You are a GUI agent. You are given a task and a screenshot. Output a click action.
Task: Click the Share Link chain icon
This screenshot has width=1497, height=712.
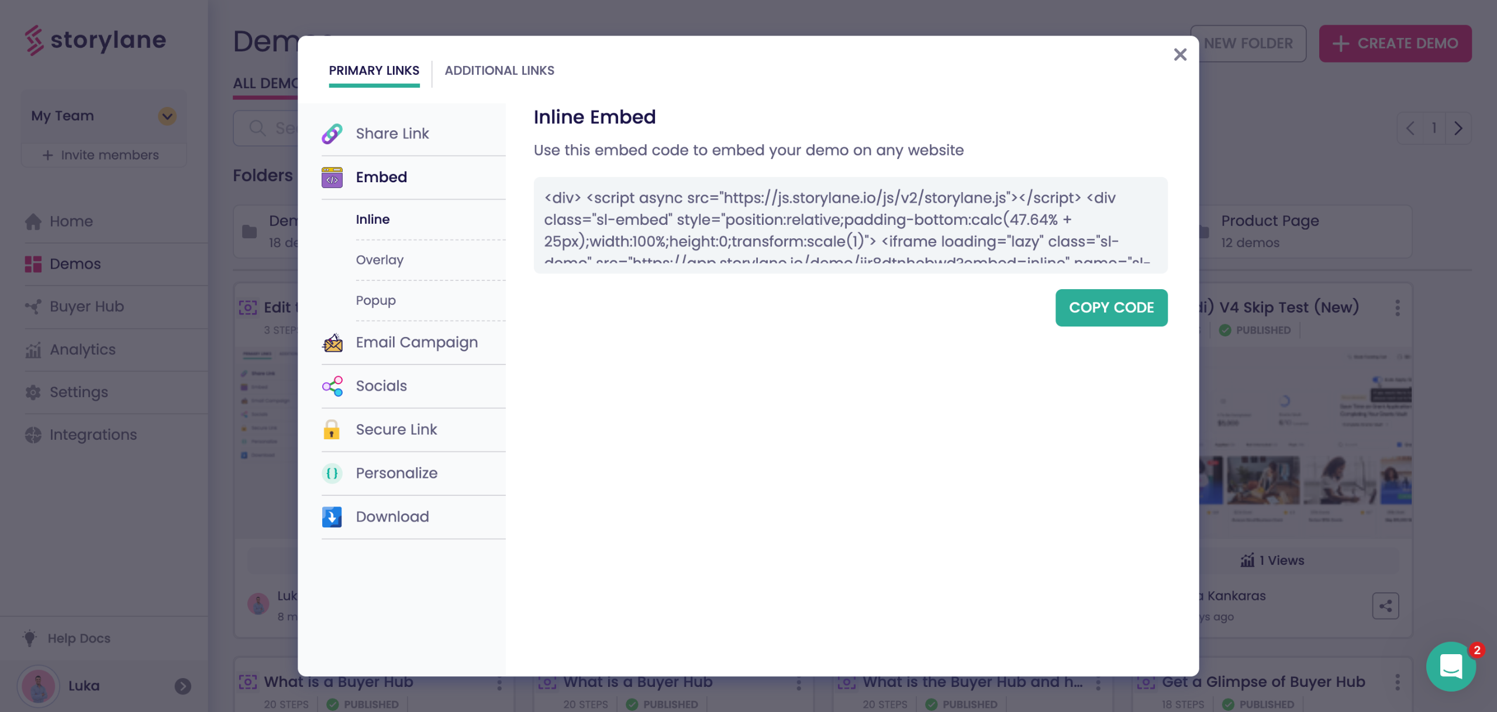click(x=332, y=134)
